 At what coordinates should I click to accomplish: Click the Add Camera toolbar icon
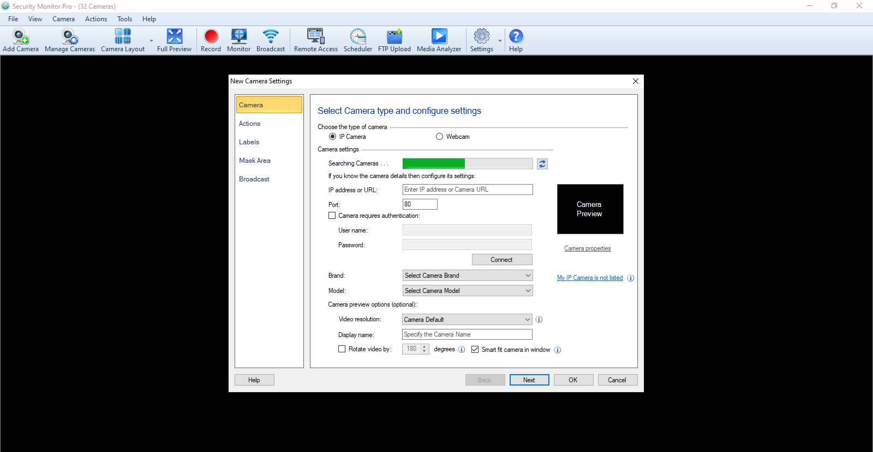21,40
